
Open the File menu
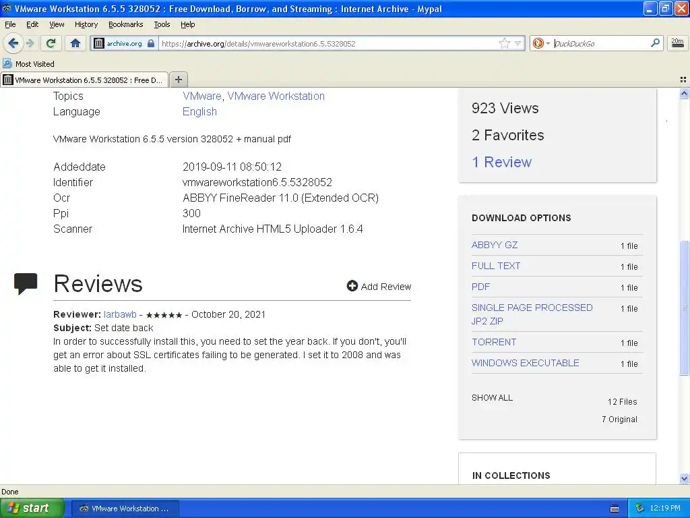pyautogui.click(x=10, y=24)
